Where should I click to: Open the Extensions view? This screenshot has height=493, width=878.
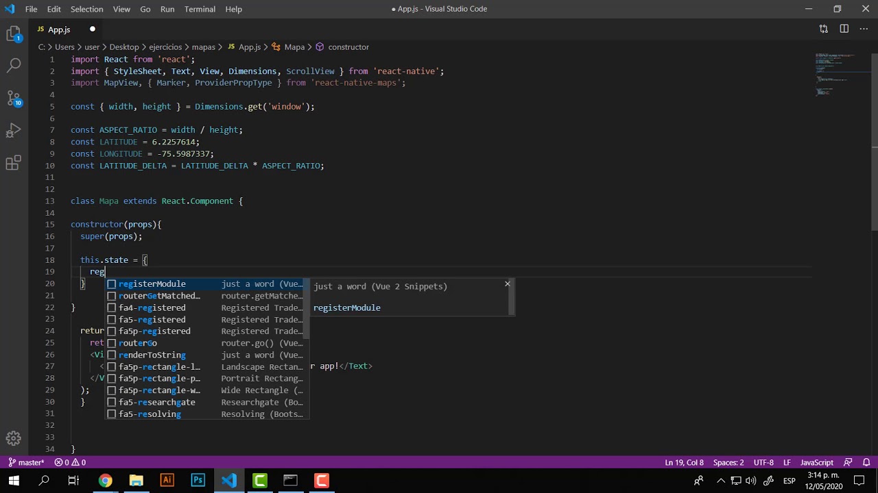click(14, 162)
